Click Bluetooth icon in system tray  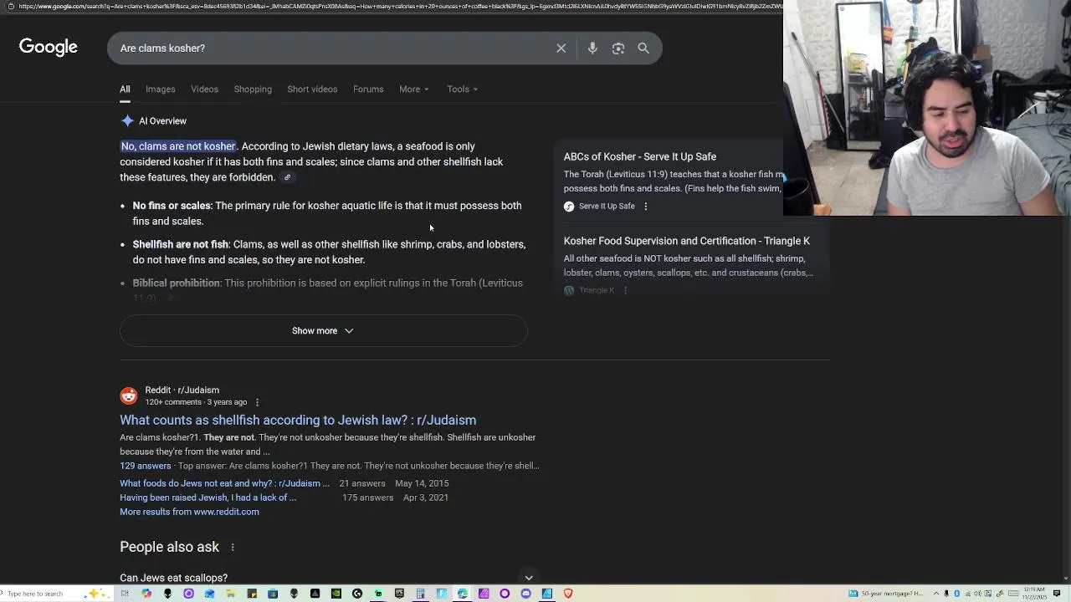coord(956,594)
